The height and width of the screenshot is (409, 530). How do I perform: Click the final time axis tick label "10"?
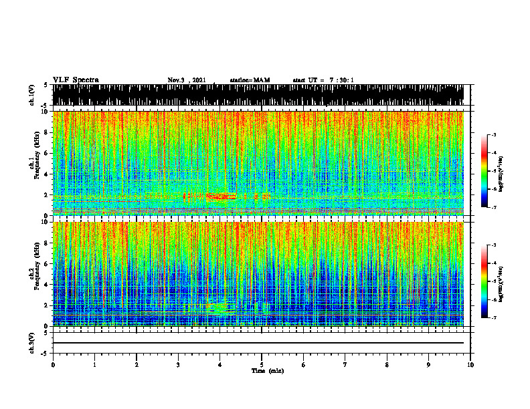(x=470, y=365)
